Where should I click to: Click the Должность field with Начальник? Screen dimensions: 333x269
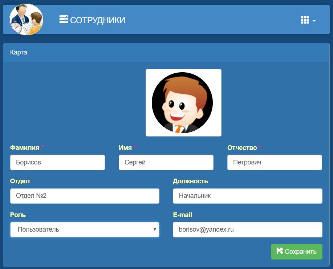click(248, 196)
